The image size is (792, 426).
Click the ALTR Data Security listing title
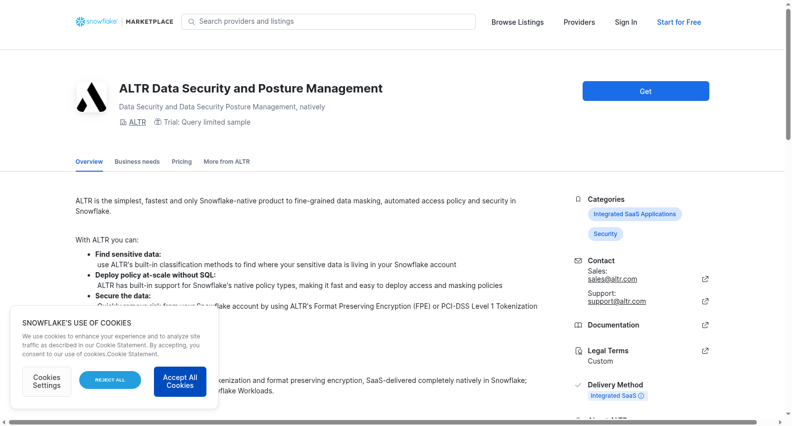point(251,89)
